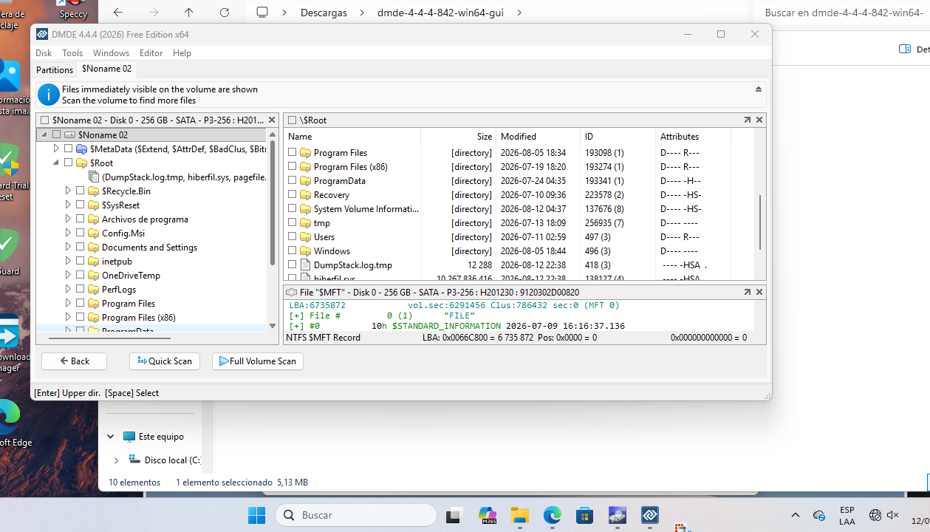Tick the $Noname 02 volume checkbox in tree
The height and width of the screenshot is (532, 930).
(x=56, y=134)
